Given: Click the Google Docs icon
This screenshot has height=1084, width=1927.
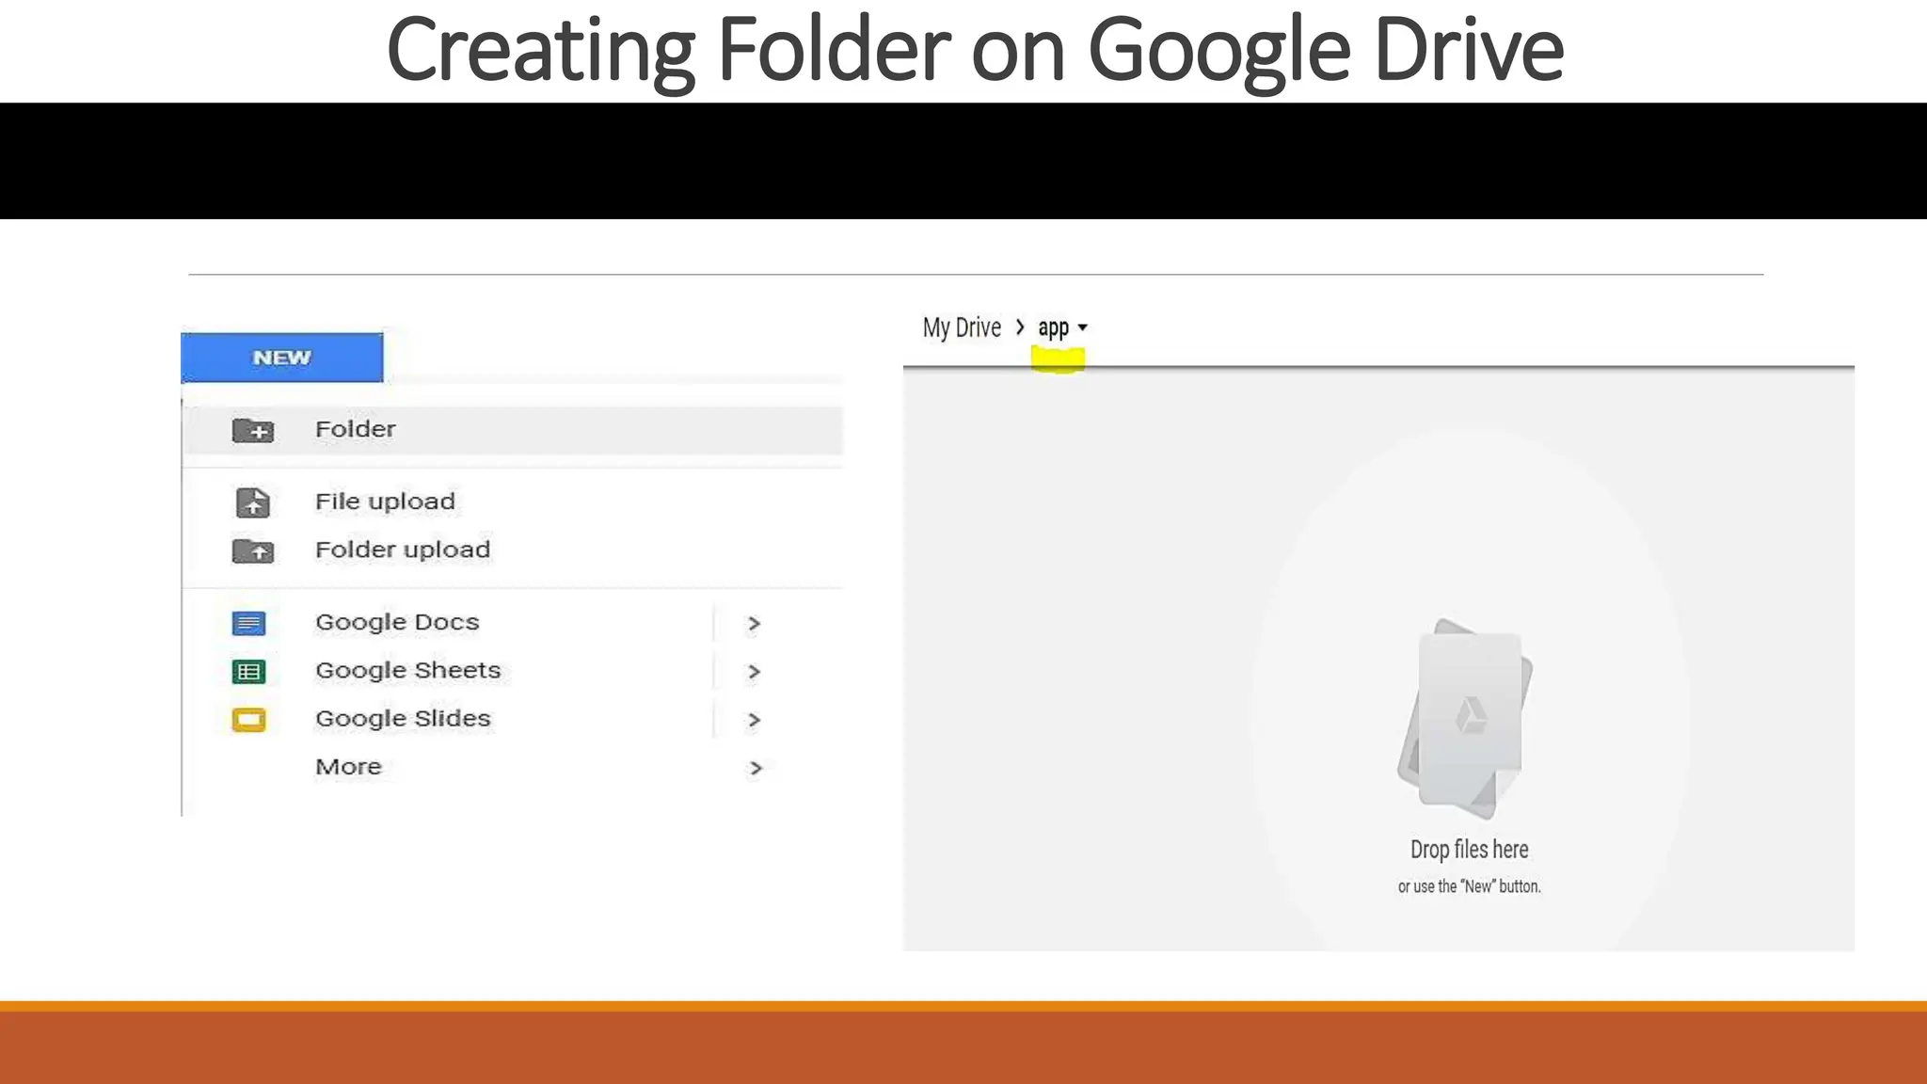Looking at the screenshot, I should pyautogui.click(x=249, y=623).
